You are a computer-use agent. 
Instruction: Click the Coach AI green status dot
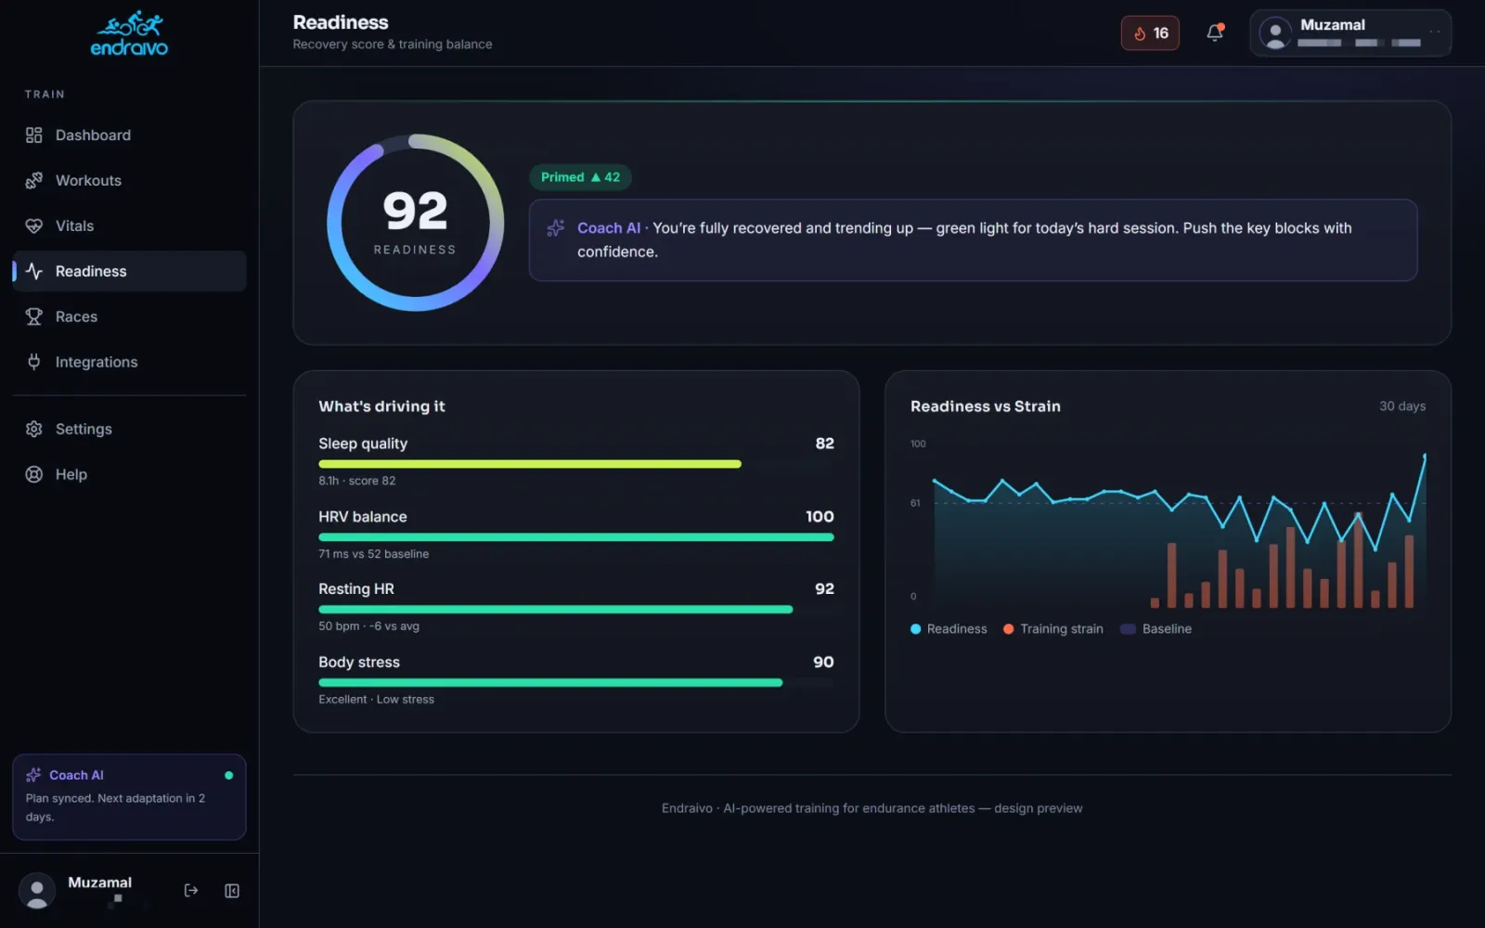pos(228,776)
